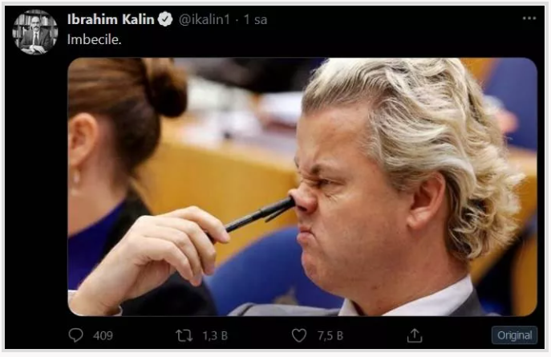Open the share upload arrow icon
Image resolution: width=551 pixels, height=357 pixels.
(x=415, y=335)
